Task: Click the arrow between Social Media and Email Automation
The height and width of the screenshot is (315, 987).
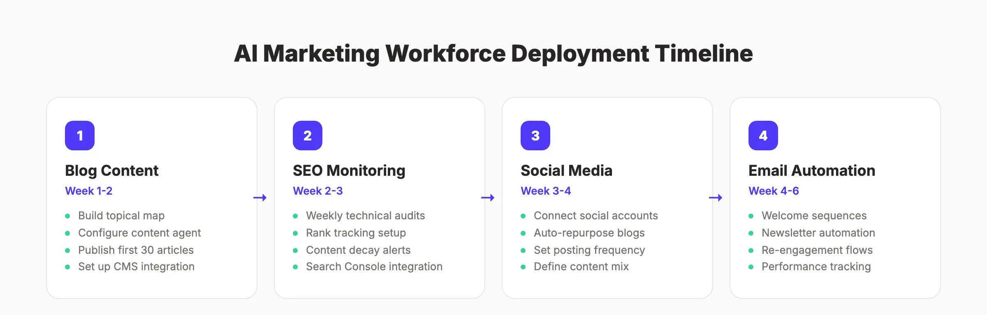Action: (716, 198)
